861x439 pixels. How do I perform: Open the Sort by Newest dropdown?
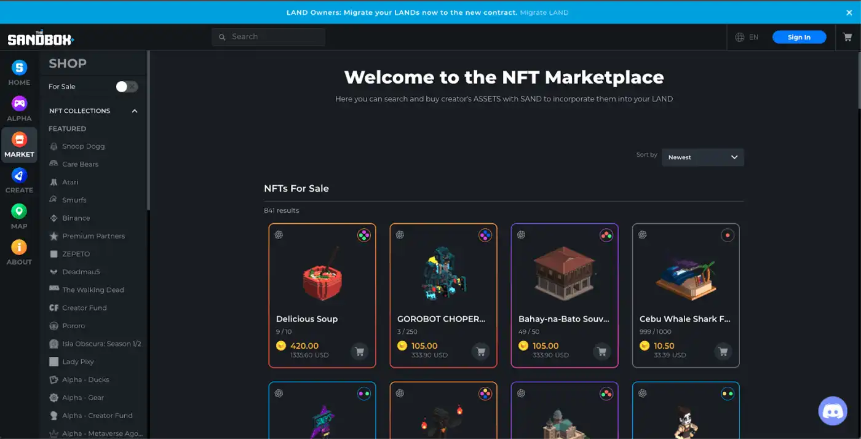tap(702, 157)
